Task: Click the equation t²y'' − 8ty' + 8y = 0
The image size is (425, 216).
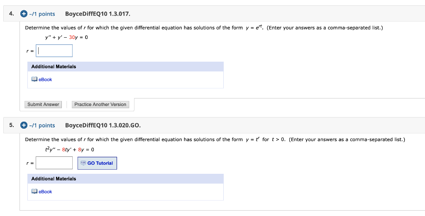Action: [70, 149]
